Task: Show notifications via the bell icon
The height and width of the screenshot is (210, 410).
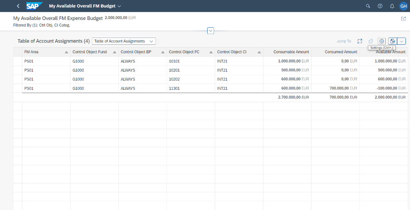Action: click(392, 6)
